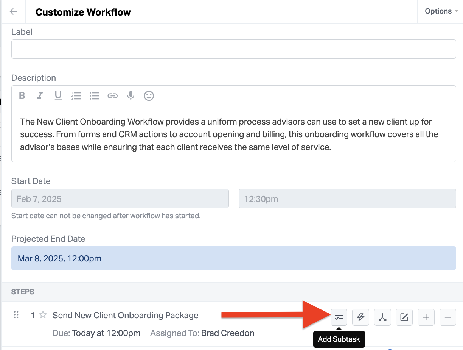Click the Label input field
This screenshot has height=350, width=463.
[233, 49]
